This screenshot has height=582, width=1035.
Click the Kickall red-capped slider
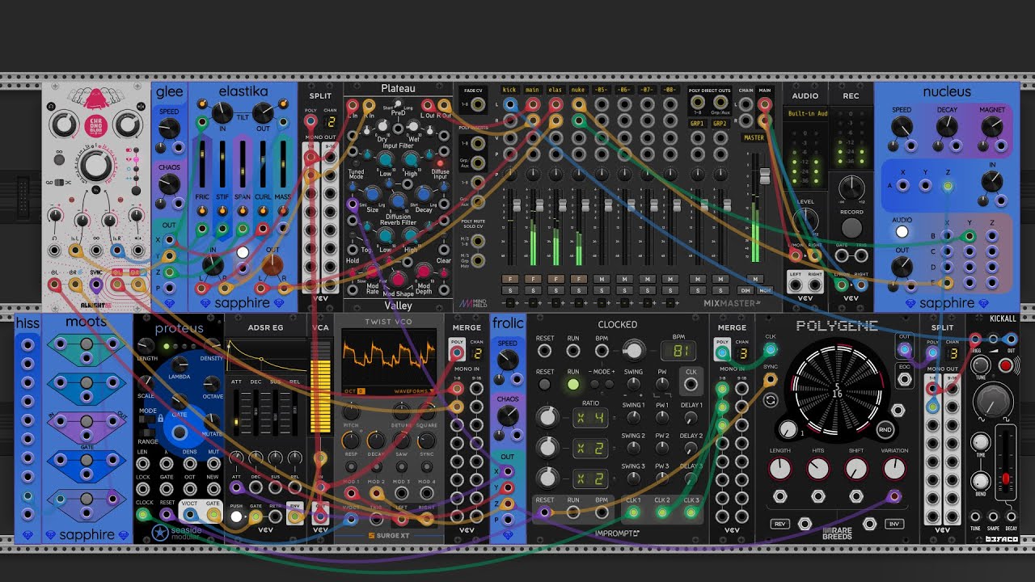(x=1006, y=478)
